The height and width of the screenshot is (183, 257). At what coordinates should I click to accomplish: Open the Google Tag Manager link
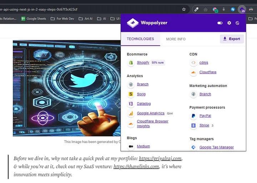coord(217,147)
